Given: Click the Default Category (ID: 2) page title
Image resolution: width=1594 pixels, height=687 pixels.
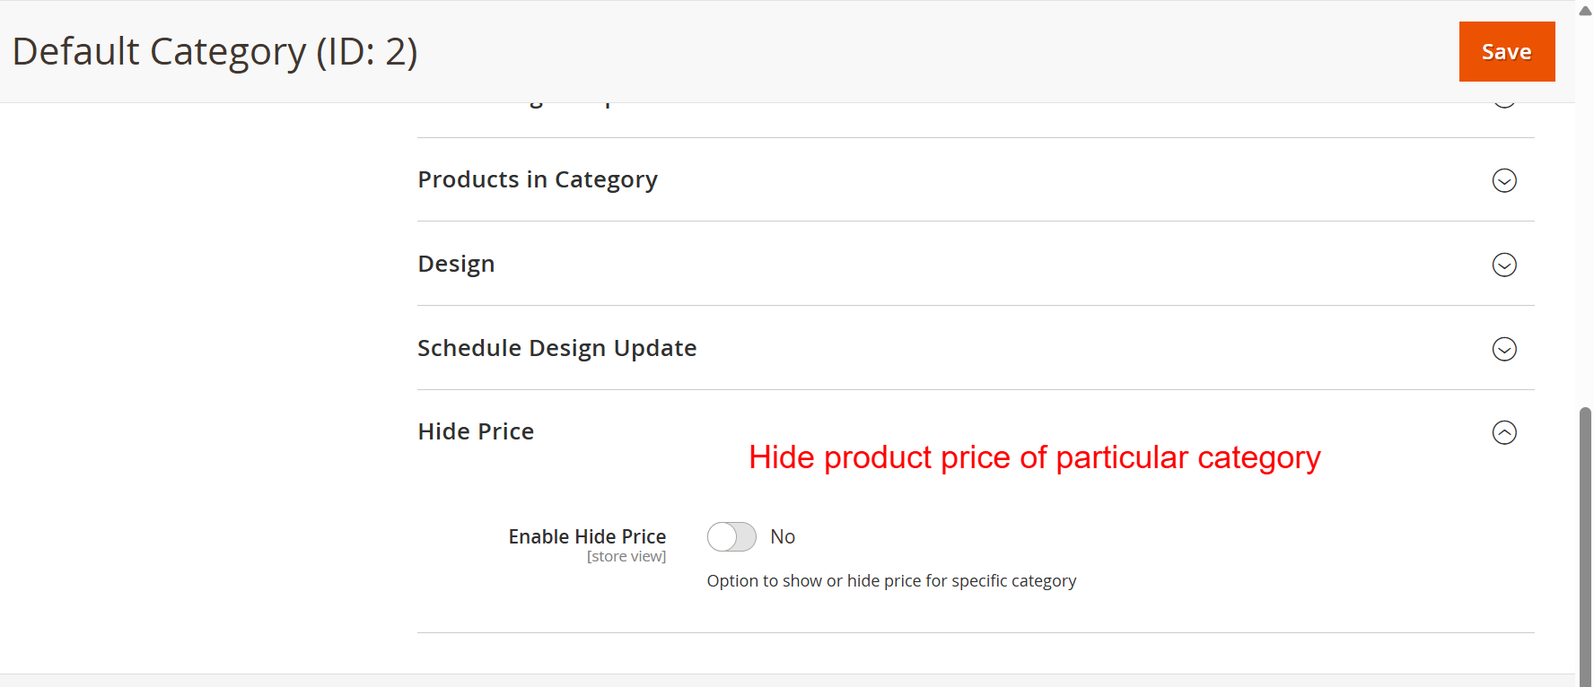Looking at the screenshot, I should (x=215, y=52).
